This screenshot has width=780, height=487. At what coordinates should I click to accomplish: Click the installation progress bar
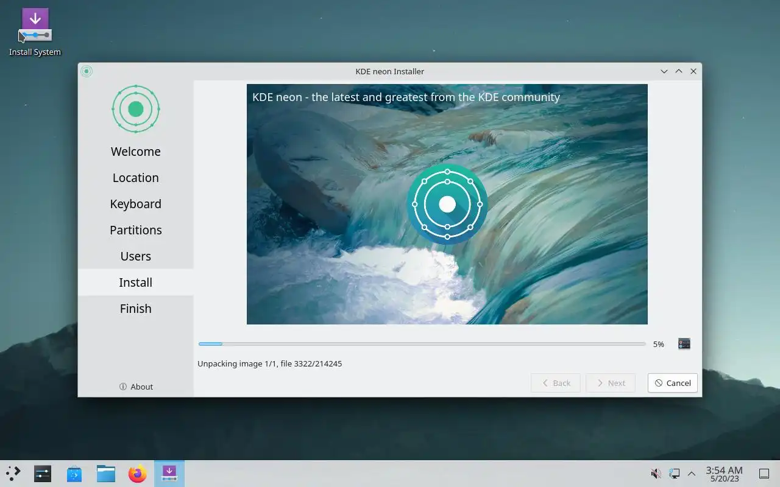pos(422,344)
